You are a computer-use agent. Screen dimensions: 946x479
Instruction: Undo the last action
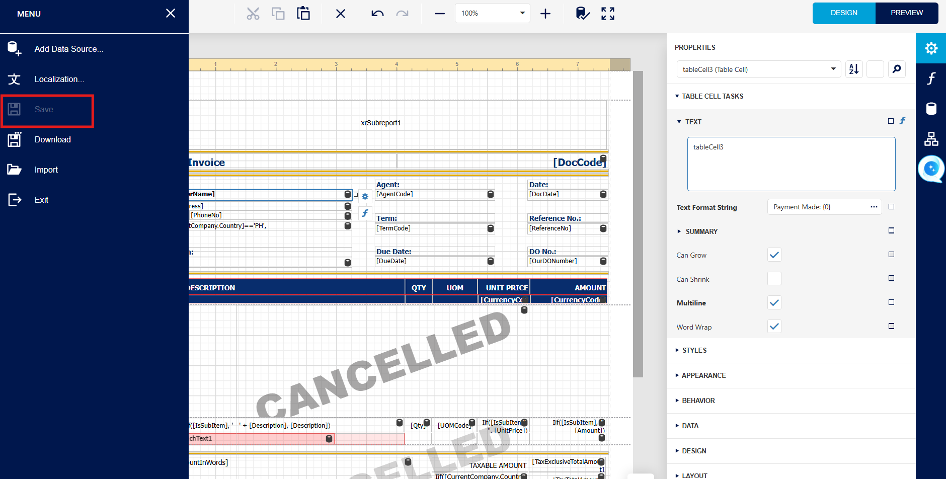[377, 14]
